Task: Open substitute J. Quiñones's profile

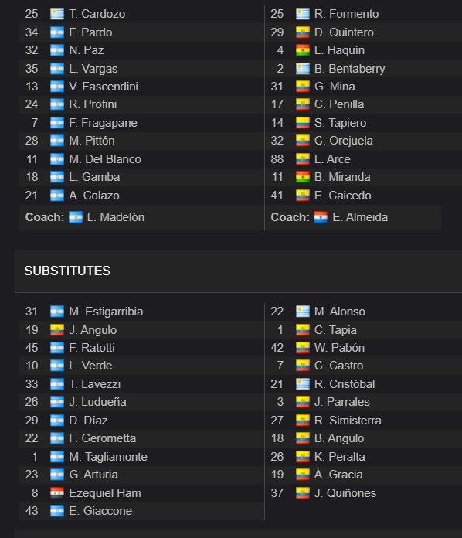Action: 345,493
